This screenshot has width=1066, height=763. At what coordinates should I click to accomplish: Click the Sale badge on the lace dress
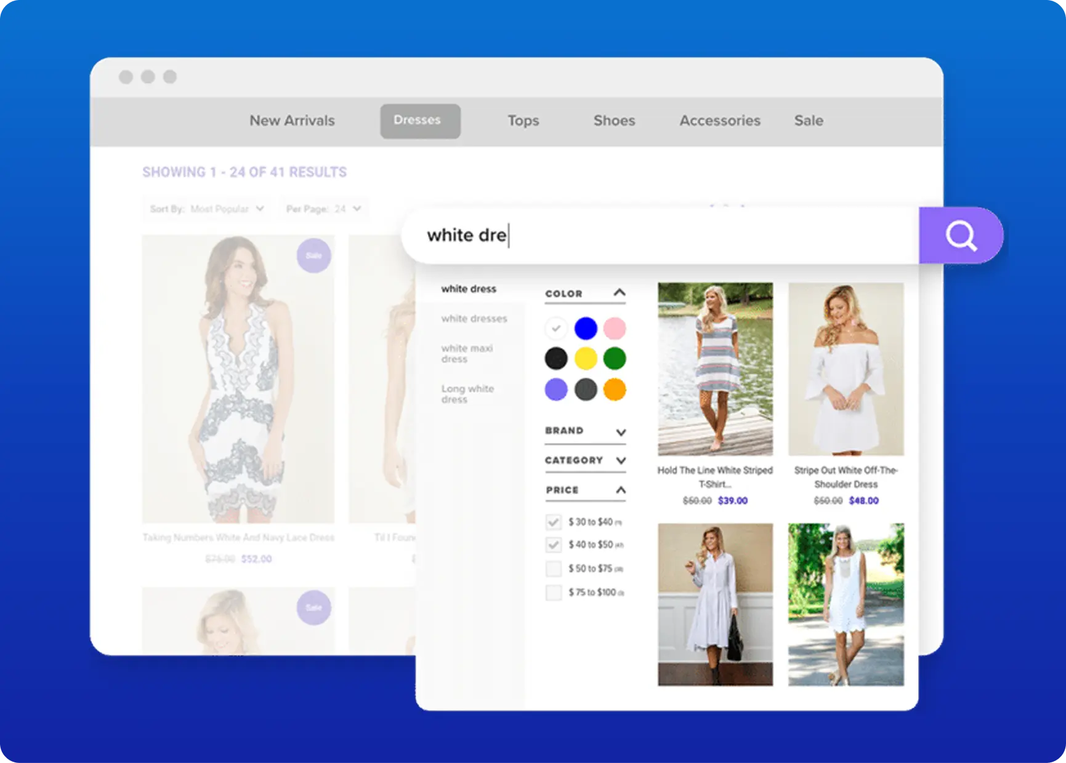tap(313, 255)
